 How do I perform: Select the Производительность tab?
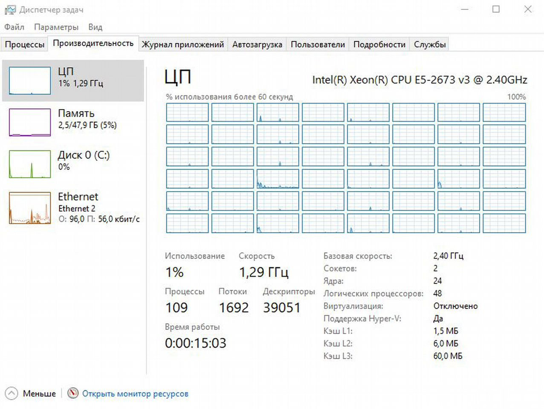pyautogui.click(x=93, y=43)
